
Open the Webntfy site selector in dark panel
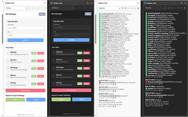[155, 8]
